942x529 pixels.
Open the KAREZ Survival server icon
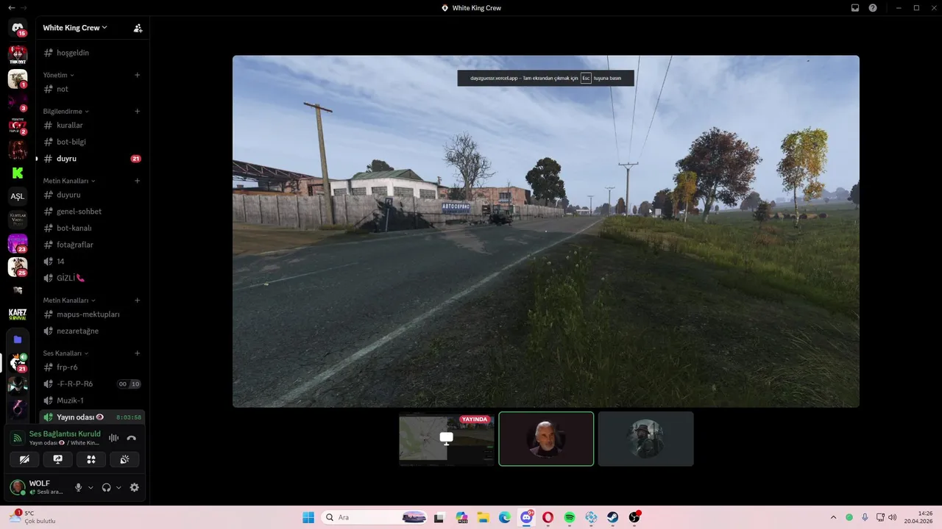point(18,314)
